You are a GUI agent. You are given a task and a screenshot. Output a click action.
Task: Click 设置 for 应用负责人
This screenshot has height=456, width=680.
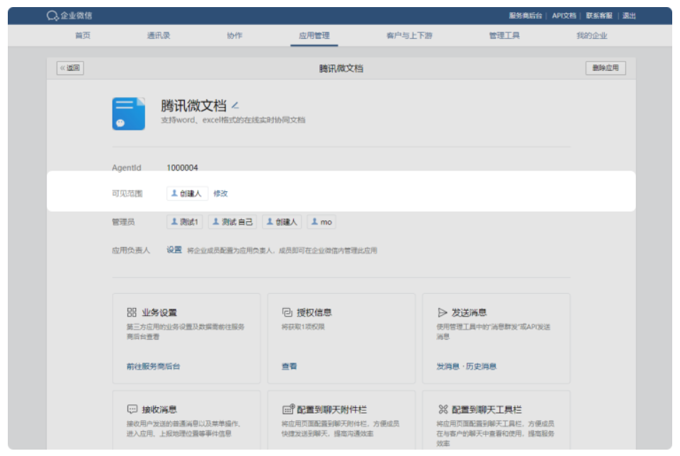pos(174,250)
